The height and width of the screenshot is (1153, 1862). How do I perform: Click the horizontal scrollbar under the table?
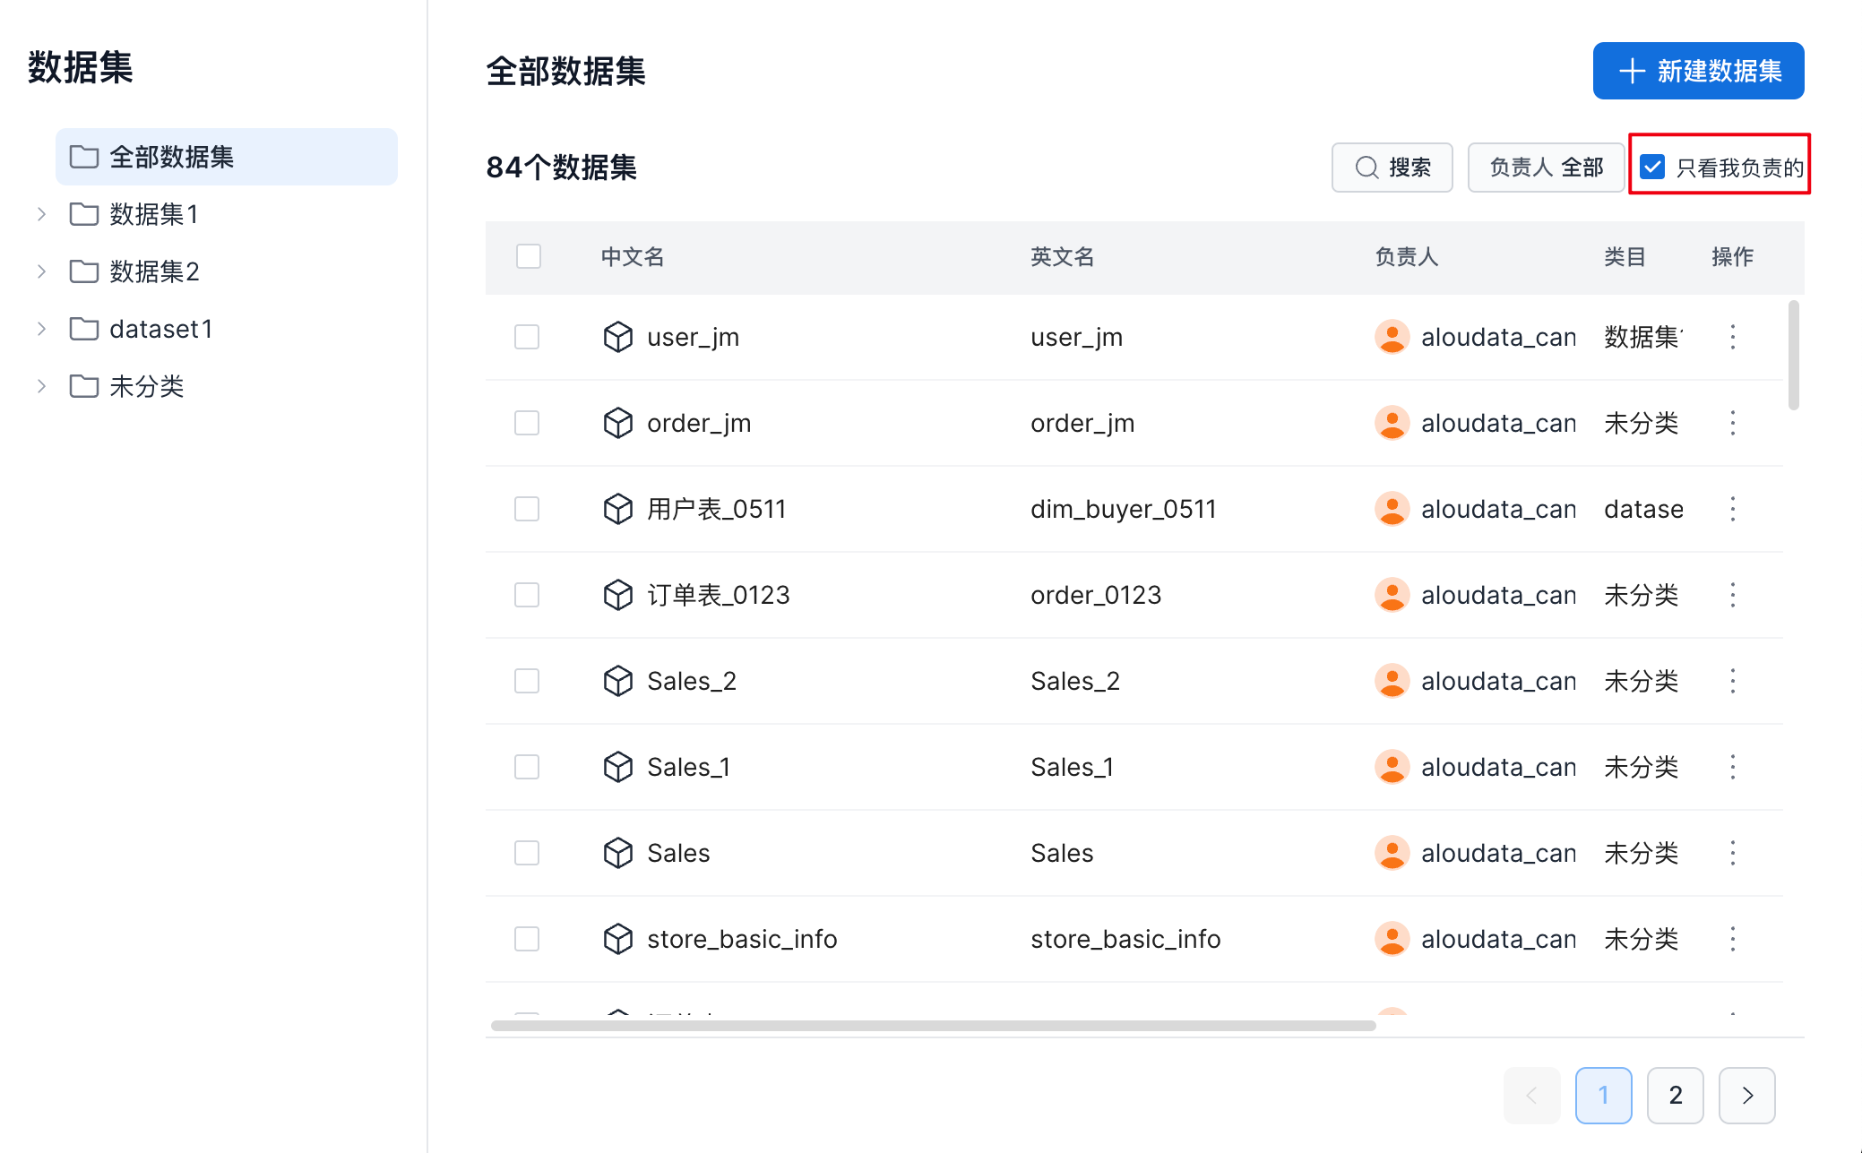[x=932, y=1025]
